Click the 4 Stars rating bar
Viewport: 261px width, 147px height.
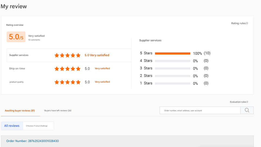[x=173, y=61]
